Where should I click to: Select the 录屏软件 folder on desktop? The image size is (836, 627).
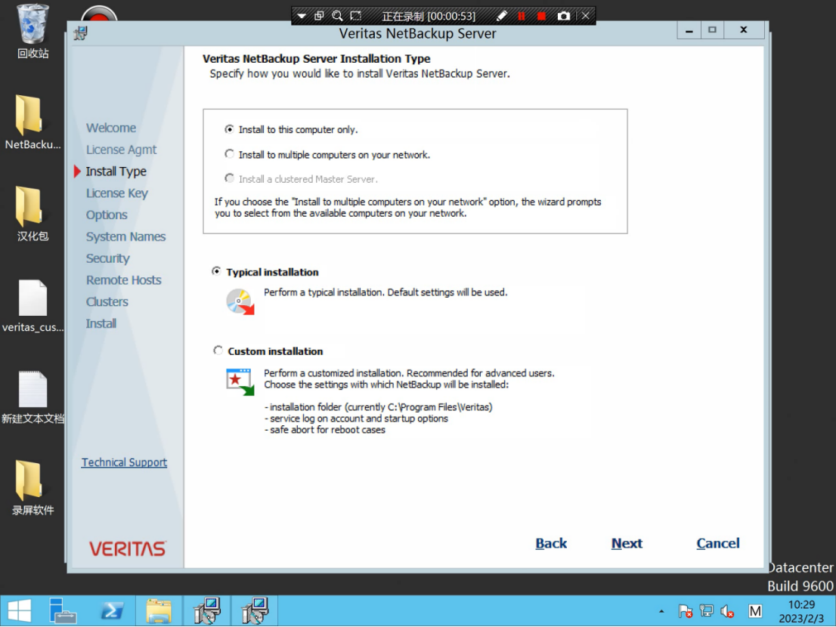pos(33,488)
